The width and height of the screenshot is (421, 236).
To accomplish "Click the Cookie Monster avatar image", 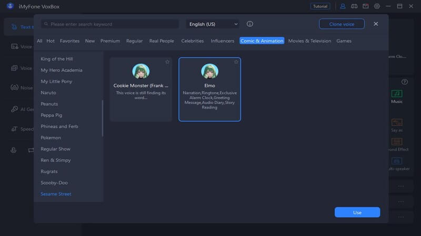I will point(141,71).
